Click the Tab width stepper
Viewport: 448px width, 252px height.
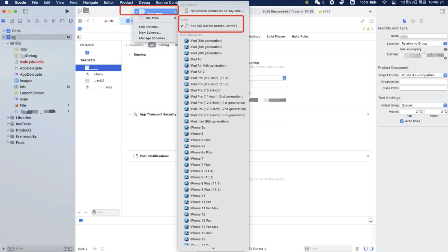pyautogui.click(x=421, y=112)
